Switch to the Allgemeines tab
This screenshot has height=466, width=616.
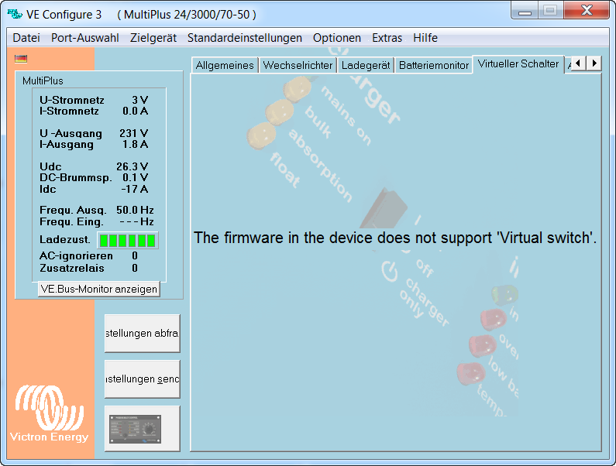tap(225, 66)
